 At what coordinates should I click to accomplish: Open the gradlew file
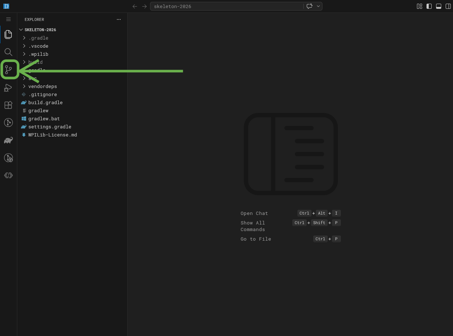72,110
